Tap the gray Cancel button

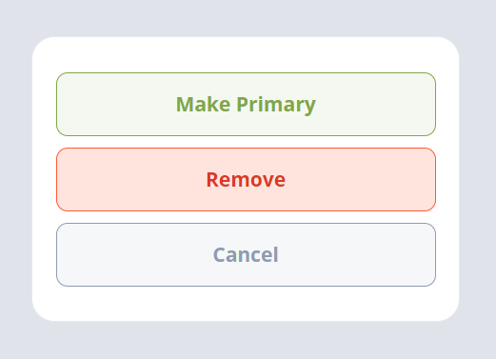point(246,254)
